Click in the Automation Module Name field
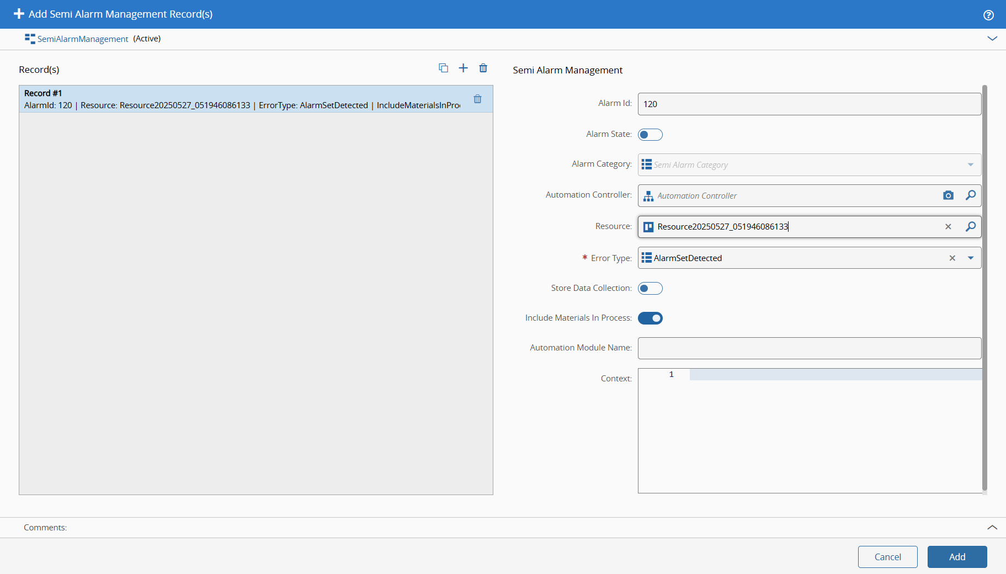 point(809,348)
